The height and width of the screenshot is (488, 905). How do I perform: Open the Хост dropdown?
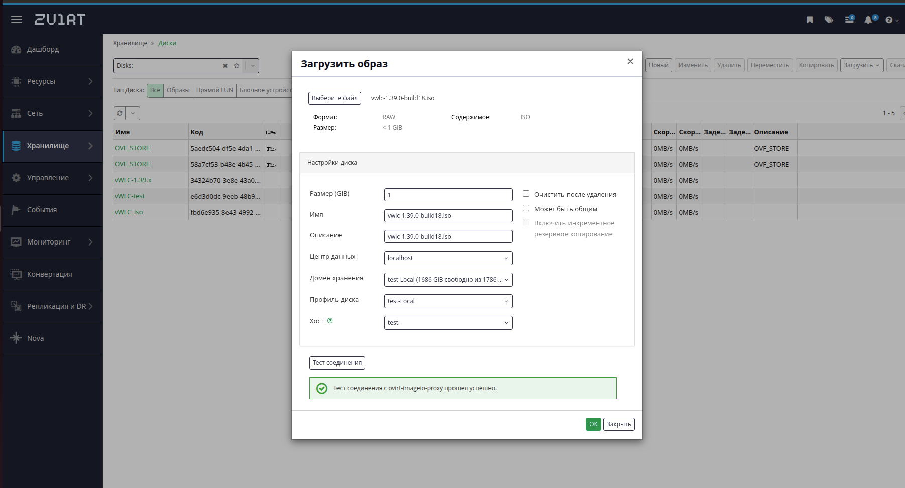click(448, 323)
